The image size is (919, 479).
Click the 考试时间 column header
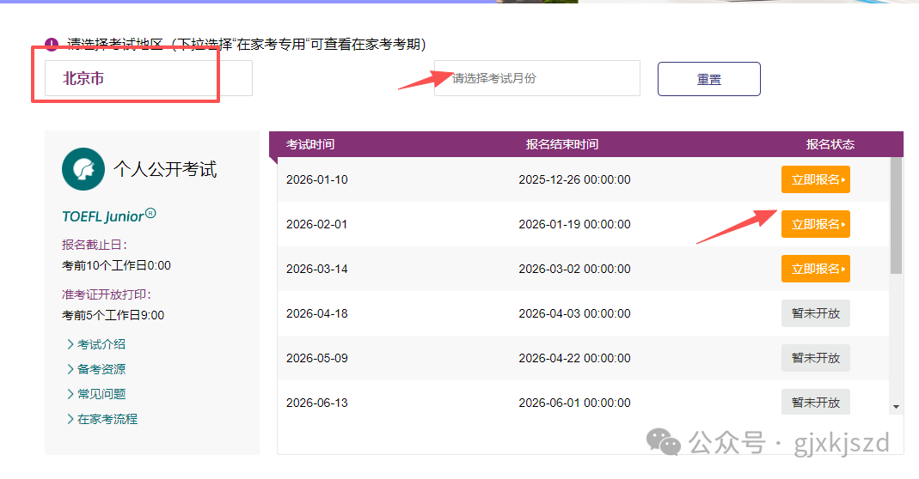[x=310, y=144]
